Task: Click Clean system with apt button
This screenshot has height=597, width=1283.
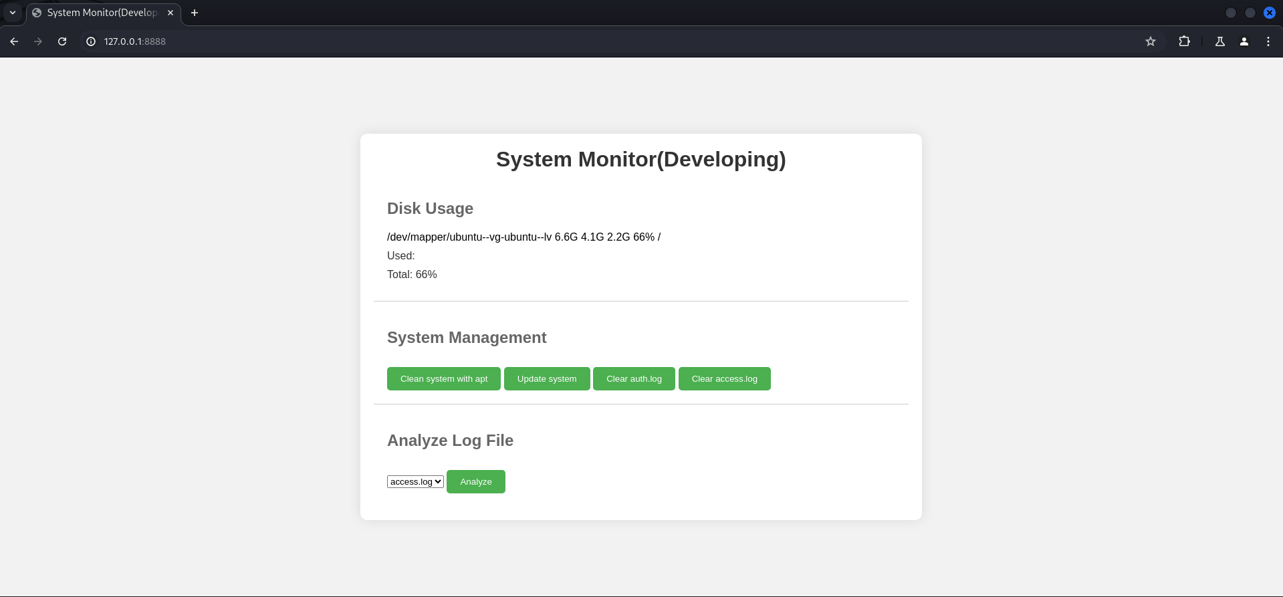Action: (444, 379)
